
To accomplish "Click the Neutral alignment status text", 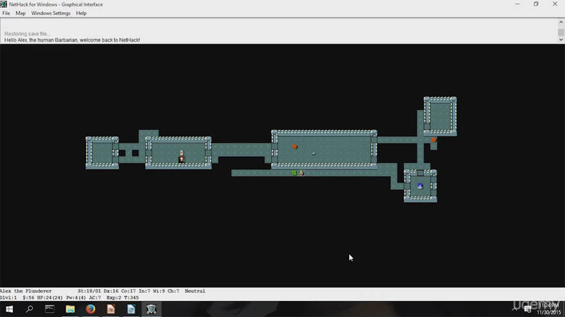I will (x=195, y=291).
